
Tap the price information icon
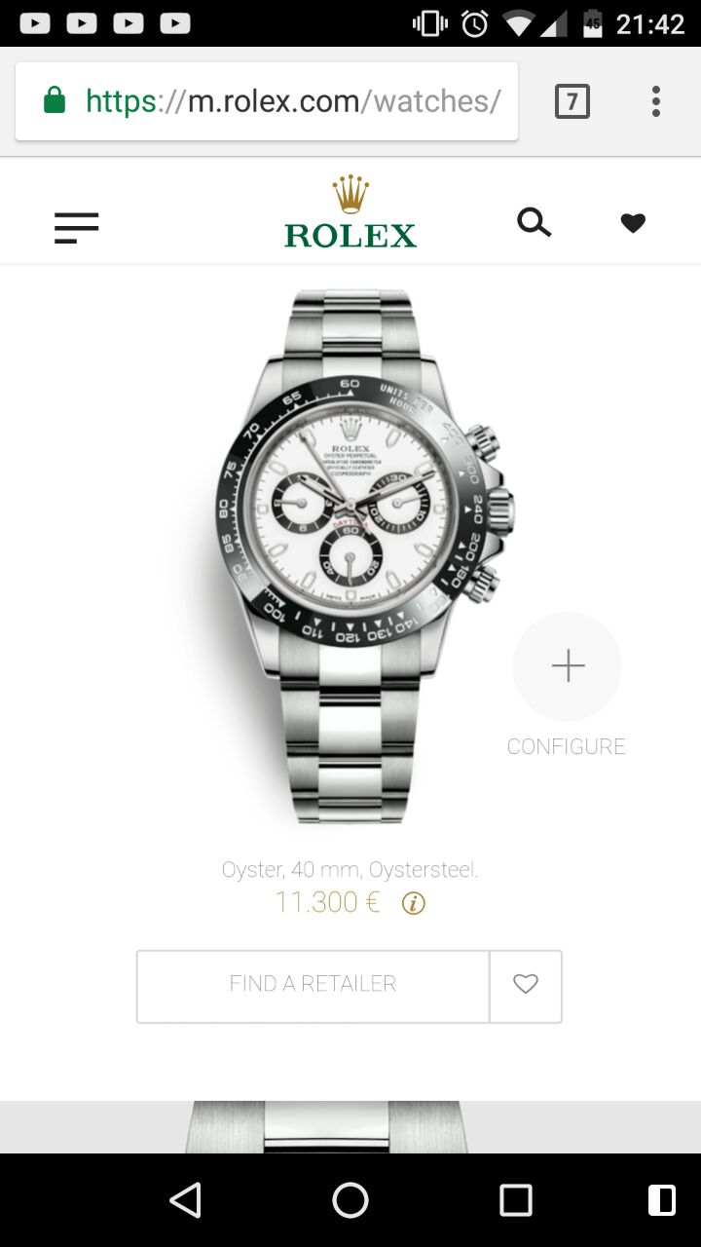(x=413, y=904)
